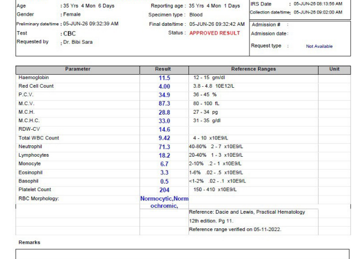Click the Remarks heading

[29, 242]
